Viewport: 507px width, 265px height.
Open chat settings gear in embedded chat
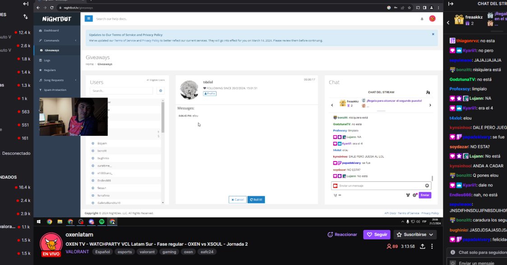point(415,195)
